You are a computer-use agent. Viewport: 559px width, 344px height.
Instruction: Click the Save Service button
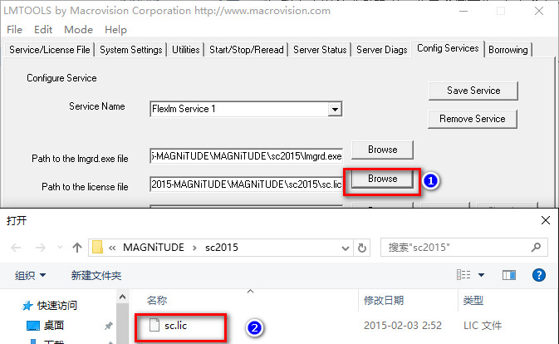[x=473, y=91]
